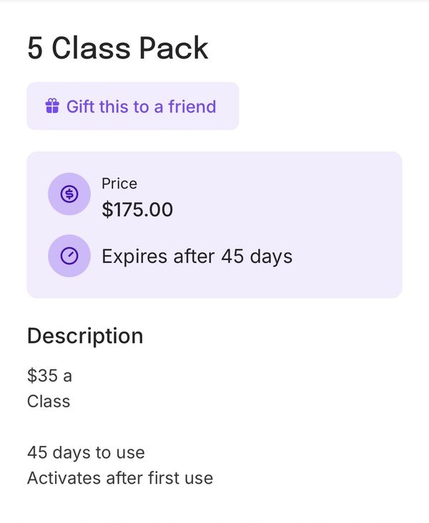This screenshot has height=523, width=429.
Task: Click the '$35 a' description line
Action: pyautogui.click(x=49, y=375)
